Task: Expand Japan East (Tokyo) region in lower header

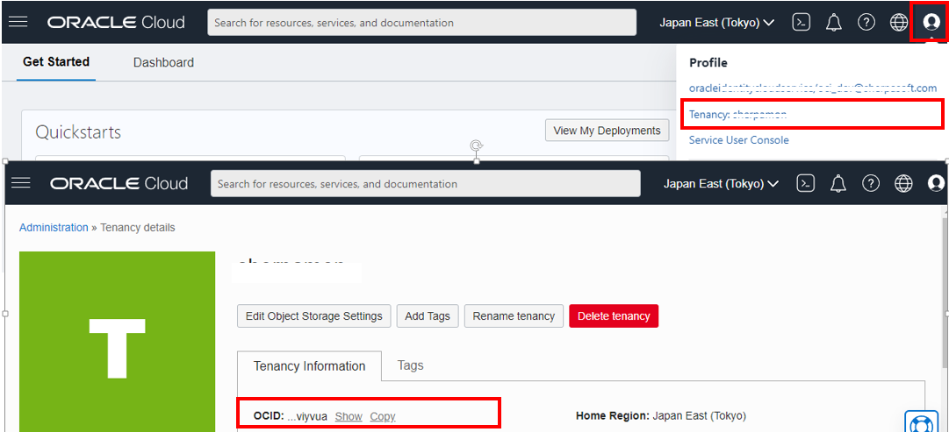Action: coord(722,184)
